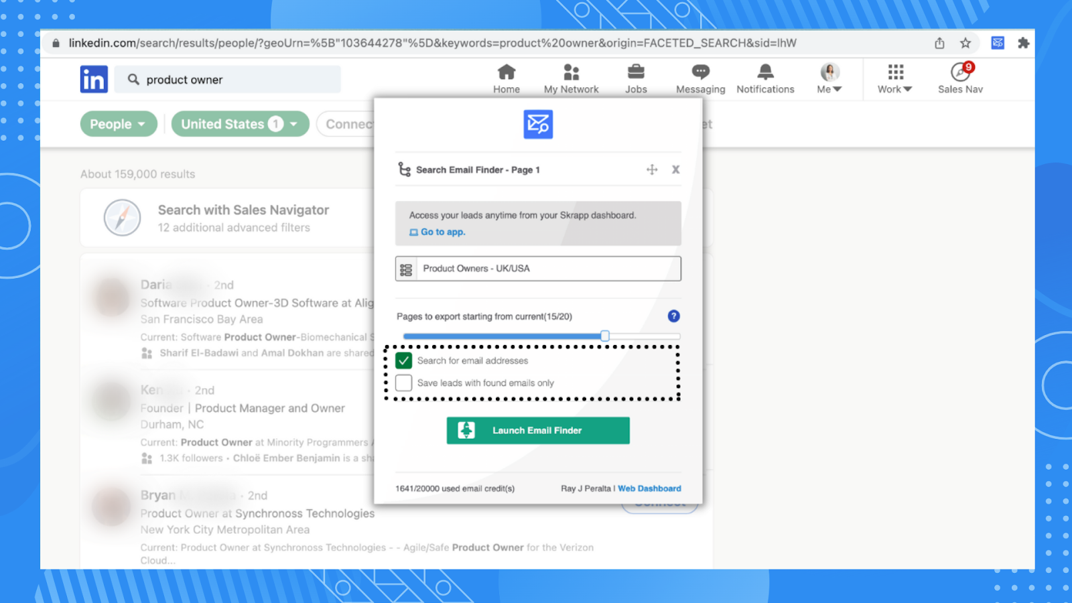Click the Sales Navigator compass icon
This screenshot has width=1072, height=603.
click(122, 218)
